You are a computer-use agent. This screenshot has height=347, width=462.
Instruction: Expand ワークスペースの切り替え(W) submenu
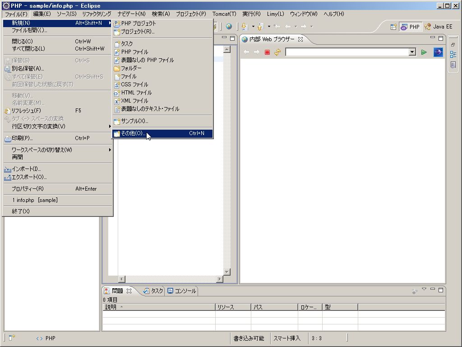57,150
